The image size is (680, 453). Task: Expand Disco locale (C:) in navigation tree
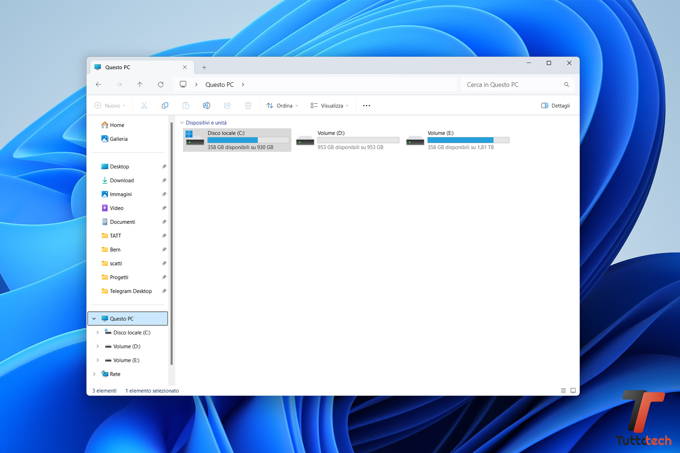pyautogui.click(x=98, y=333)
